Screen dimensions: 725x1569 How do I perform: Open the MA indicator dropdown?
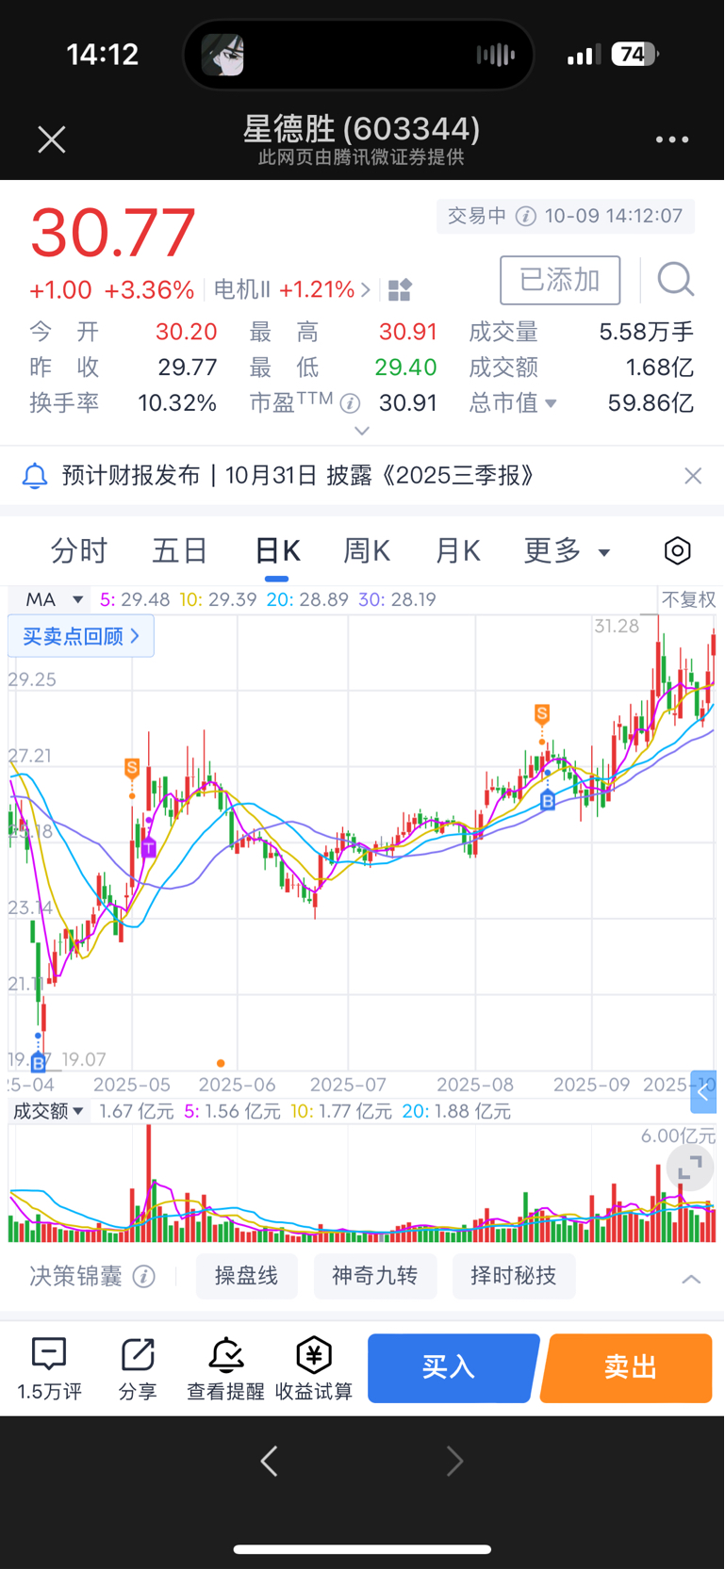click(x=55, y=600)
